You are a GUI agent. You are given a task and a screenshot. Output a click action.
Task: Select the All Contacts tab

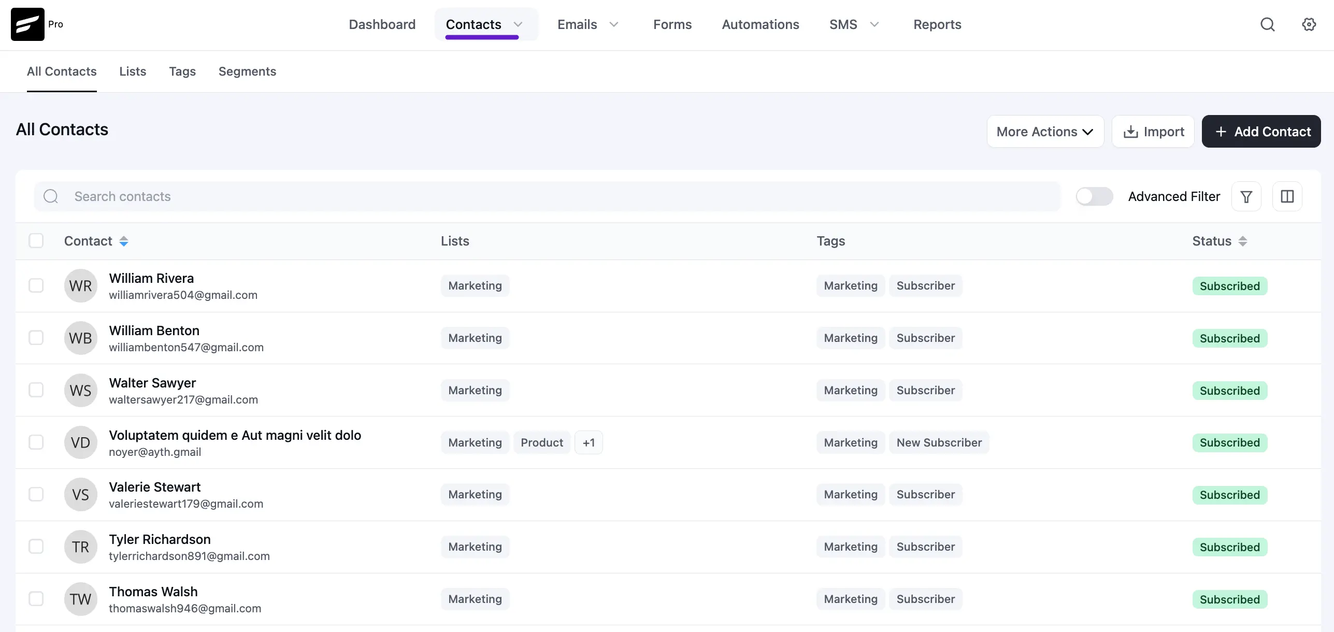(x=62, y=71)
